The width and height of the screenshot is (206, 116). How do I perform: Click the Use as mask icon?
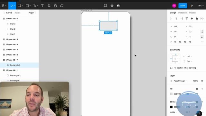pos(118,6)
